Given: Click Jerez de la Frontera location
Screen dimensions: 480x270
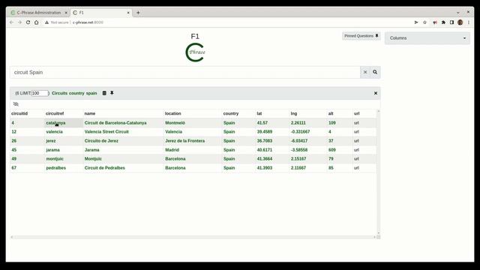Looking at the screenshot, I should (x=185, y=141).
